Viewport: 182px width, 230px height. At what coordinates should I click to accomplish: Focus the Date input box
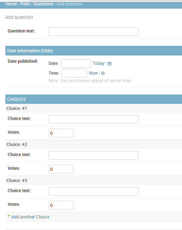click(x=76, y=63)
